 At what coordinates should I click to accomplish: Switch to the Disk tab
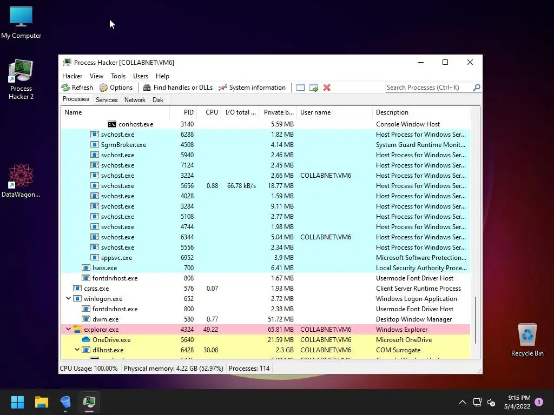pos(158,100)
